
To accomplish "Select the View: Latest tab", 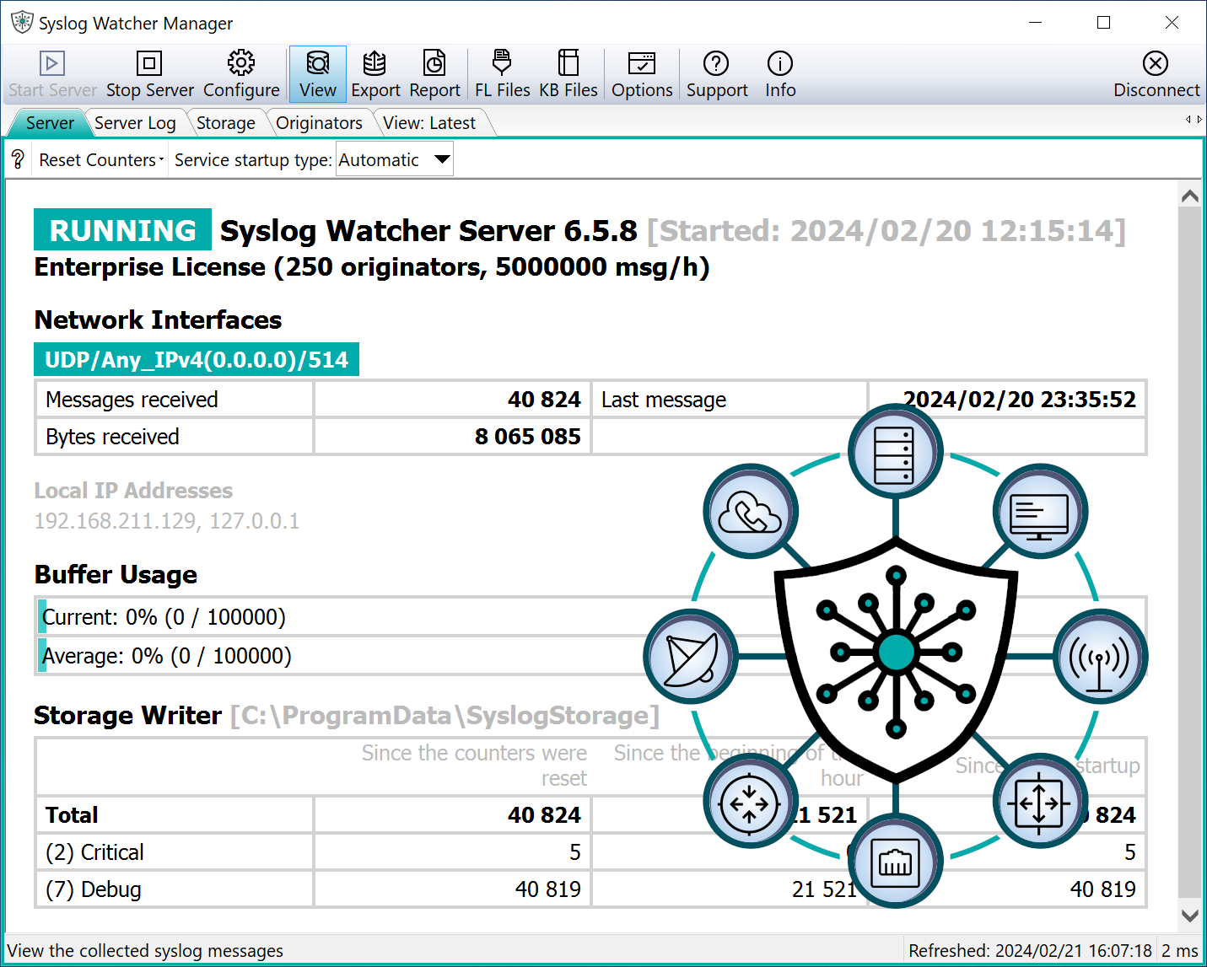I will pyautogui.click(x=429, y=123).
